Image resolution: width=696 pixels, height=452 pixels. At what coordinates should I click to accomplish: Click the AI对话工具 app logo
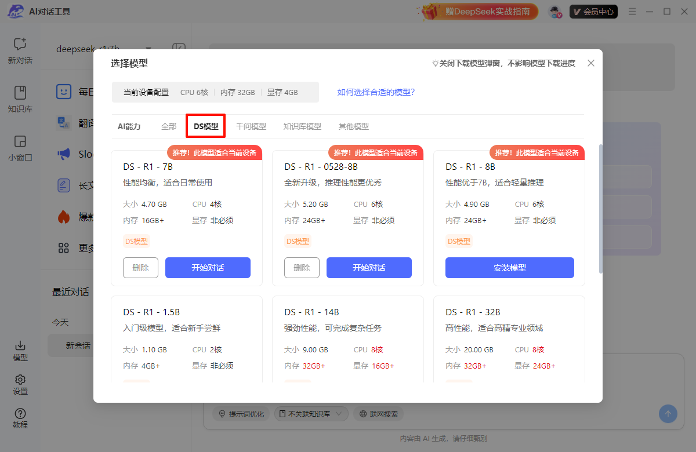click(15, 12)
